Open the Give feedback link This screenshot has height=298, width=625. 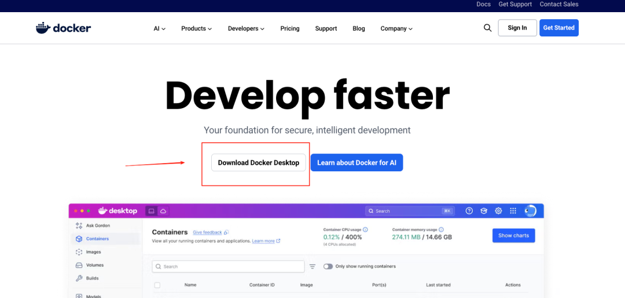point(207,232)
